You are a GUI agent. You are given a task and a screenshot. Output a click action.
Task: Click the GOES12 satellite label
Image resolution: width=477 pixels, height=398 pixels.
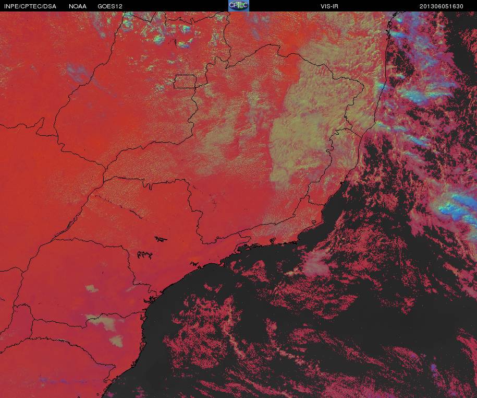click(x=110, y=6)
